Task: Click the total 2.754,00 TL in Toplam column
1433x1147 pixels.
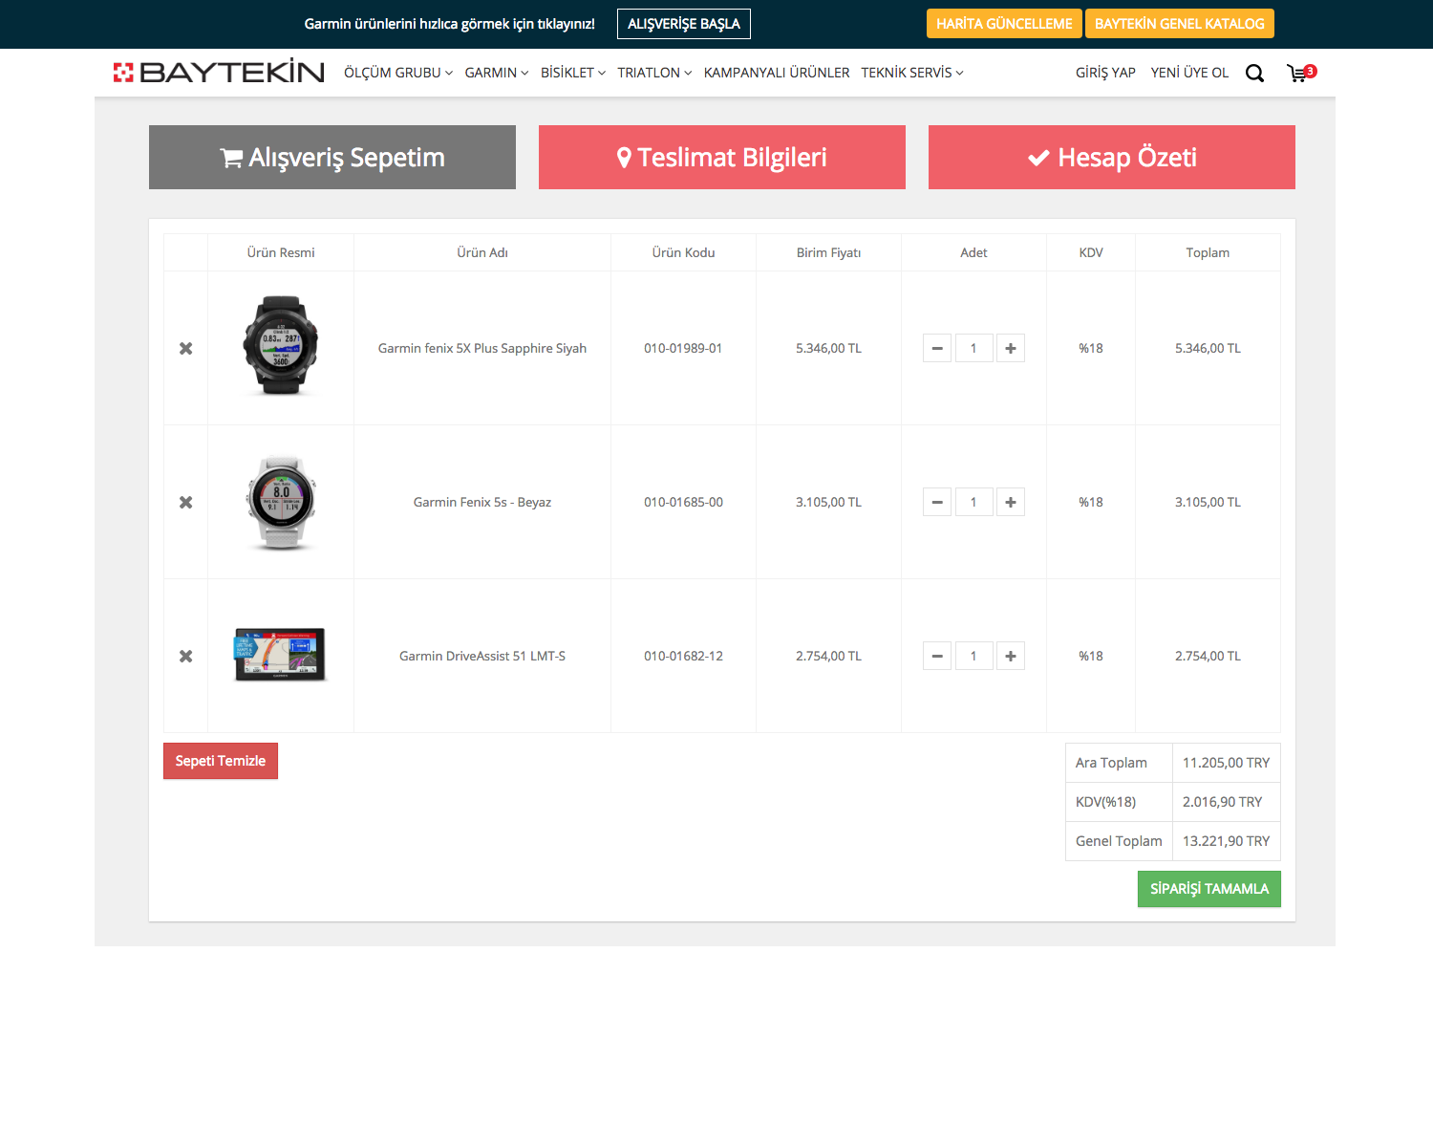Action: [1208, 656]
